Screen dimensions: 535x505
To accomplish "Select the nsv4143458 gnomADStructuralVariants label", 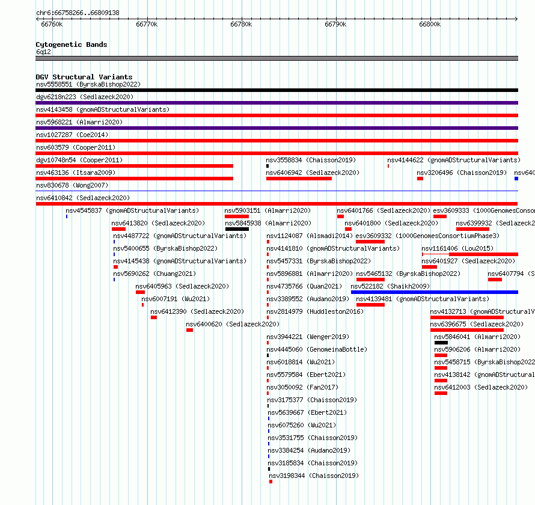I will click(103, 109).
